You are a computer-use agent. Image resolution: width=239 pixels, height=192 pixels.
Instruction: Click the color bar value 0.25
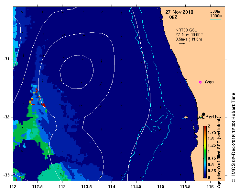pyautogui.click(x=212, y=171)
